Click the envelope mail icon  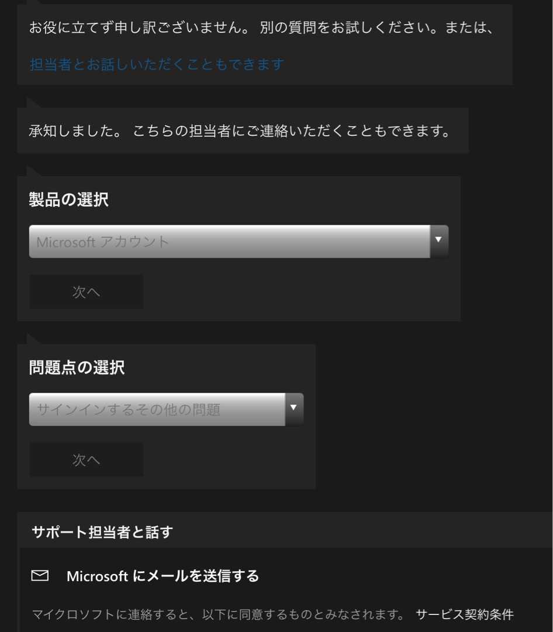click(40, 576)
